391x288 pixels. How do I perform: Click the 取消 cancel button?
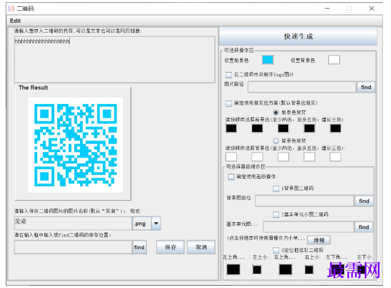[x=201, y=247]
